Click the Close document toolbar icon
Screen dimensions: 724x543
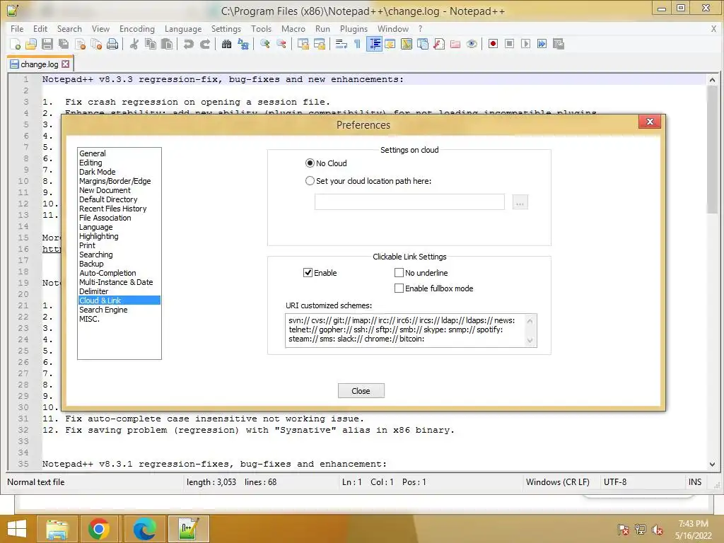80,44
